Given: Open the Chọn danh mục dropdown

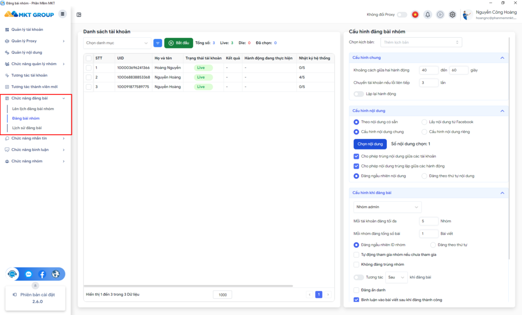Looking at the screenshot, I should pyautogui.click(x=117, y=43).
